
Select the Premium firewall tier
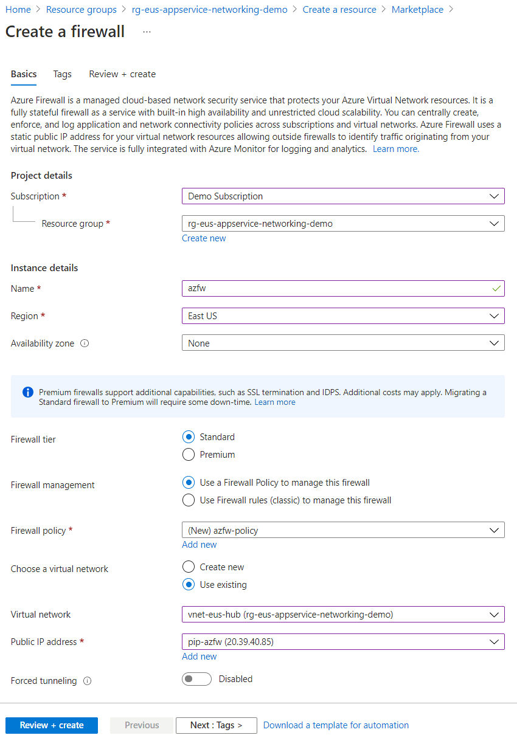coord(189,455)
